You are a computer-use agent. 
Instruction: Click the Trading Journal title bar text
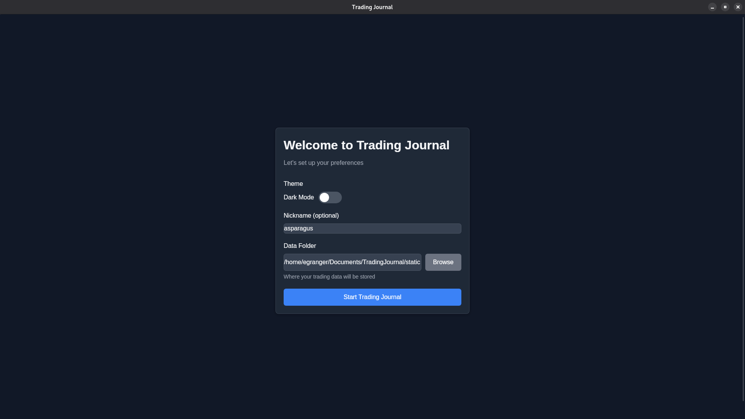(372, 7)
